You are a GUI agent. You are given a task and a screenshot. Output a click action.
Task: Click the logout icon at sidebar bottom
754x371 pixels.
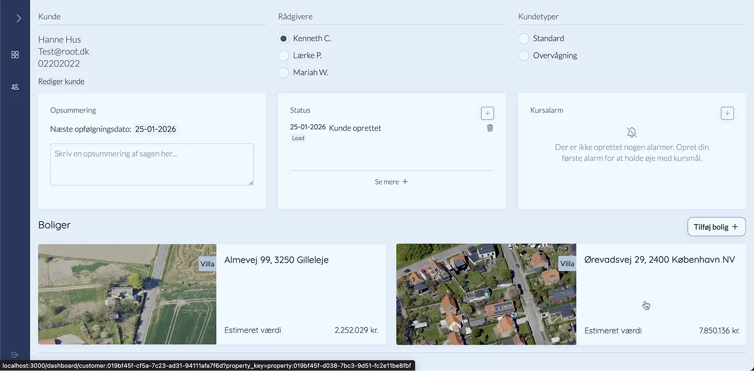pos(15,354)
